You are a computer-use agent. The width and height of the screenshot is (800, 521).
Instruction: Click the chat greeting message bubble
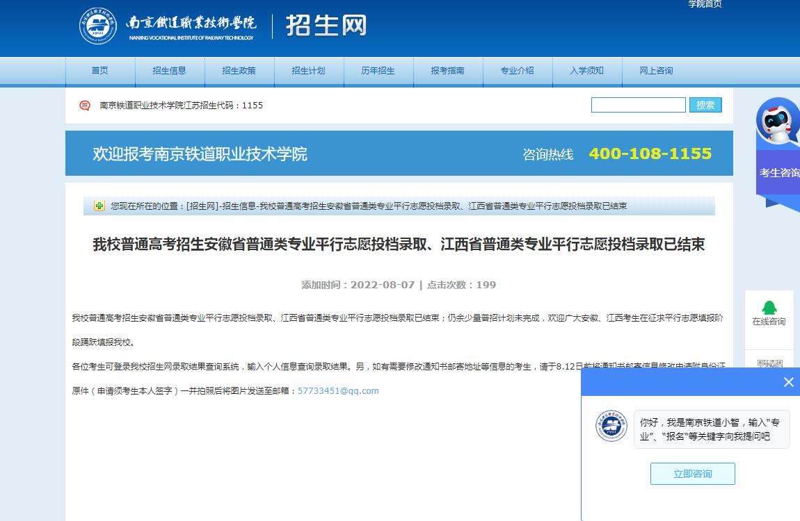click(x=711, y=429)
